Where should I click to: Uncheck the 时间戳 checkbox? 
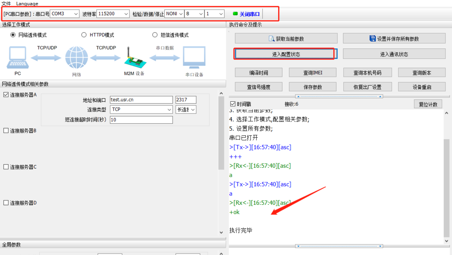[233, 104]
